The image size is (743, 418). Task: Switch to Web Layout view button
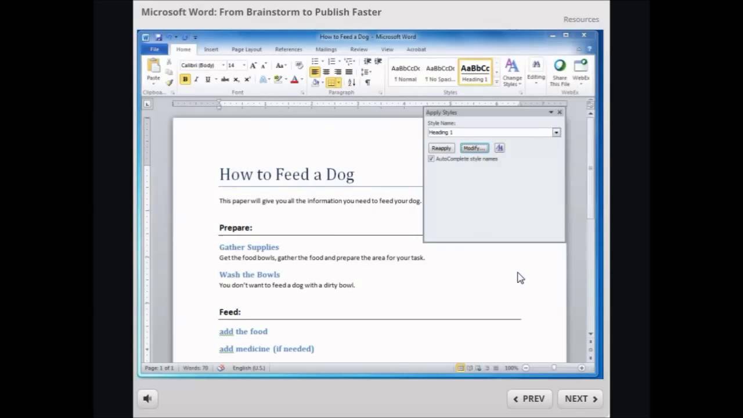click(x=478, y=368)
